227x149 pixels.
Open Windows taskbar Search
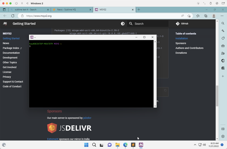click(94, 145)
